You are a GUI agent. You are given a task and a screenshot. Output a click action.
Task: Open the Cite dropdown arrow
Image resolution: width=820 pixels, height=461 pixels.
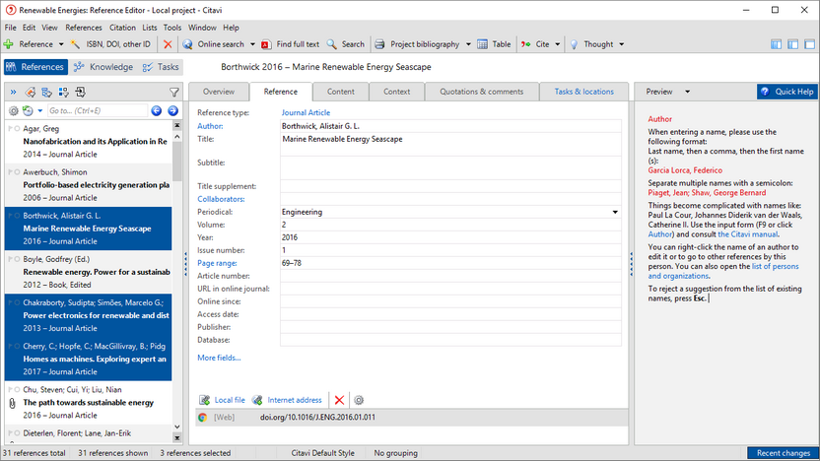pyautogui.click(x=558, y=44)
